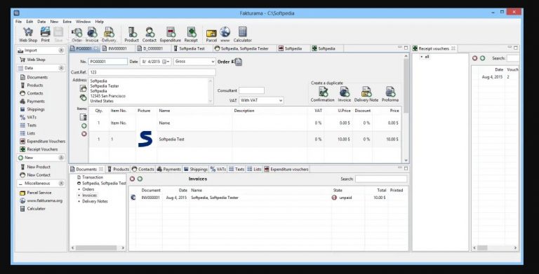Create a new Expenditure from toolbar
Image resolution: width=539 pixels, height=274 pixels.
coord(170,34)
